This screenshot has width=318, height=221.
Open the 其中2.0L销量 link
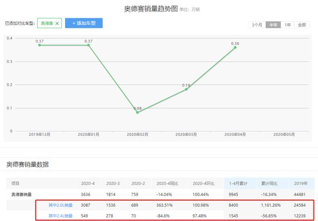pyautogui.click(x=61, y=205)
